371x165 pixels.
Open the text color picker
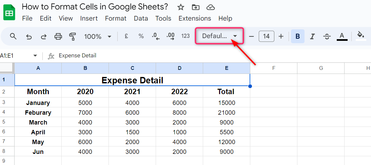pyautogui.click(x=342, y=36)
